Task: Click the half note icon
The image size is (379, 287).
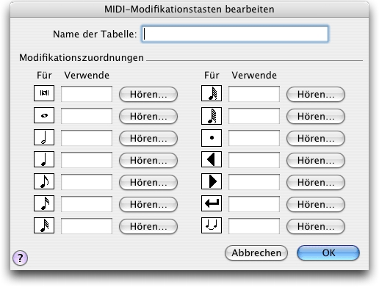Action: click(x=44, y=137)
